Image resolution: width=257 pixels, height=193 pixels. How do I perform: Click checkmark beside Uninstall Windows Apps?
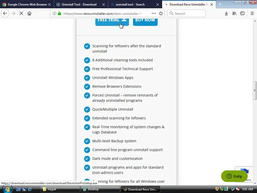87,78
